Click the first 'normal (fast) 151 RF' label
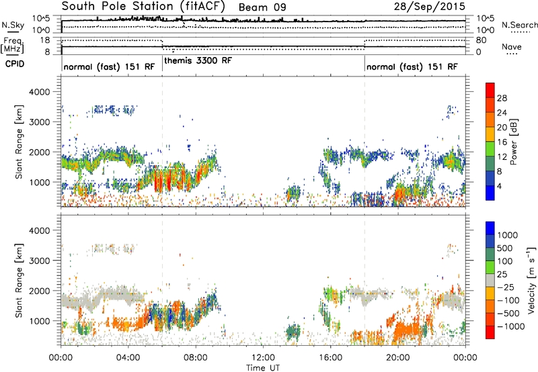538x372 pixels. (x=109, y=66)
